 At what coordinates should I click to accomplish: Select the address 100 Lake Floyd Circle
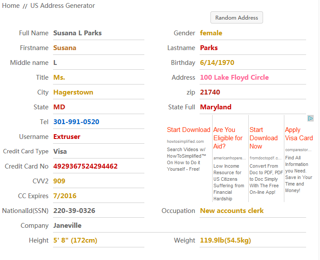234,78
